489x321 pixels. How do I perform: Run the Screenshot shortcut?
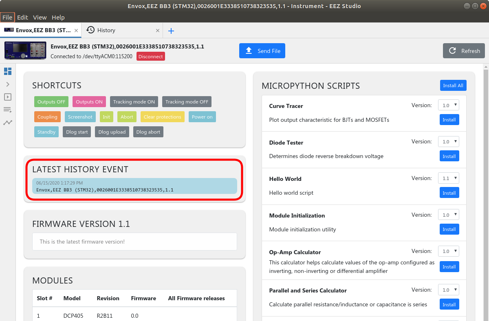pyautogui.click(x=80, y=117)
